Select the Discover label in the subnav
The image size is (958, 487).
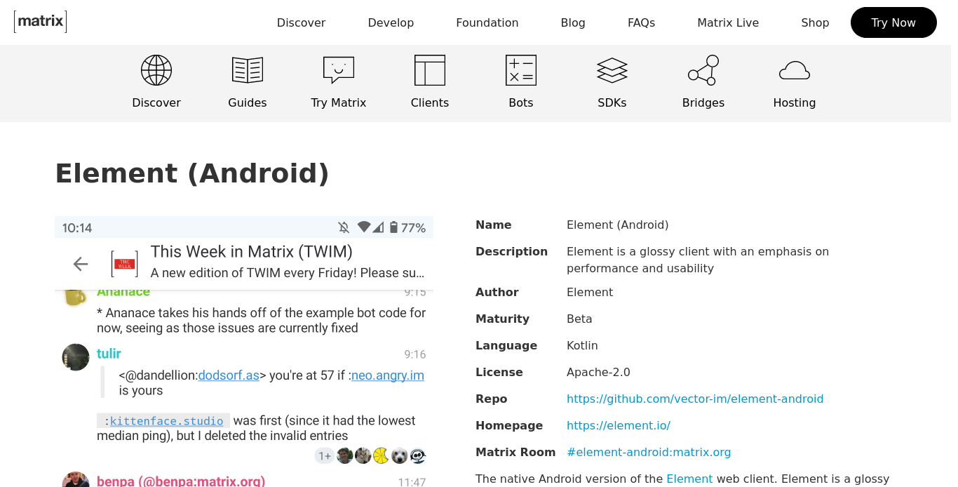(156, 102)
